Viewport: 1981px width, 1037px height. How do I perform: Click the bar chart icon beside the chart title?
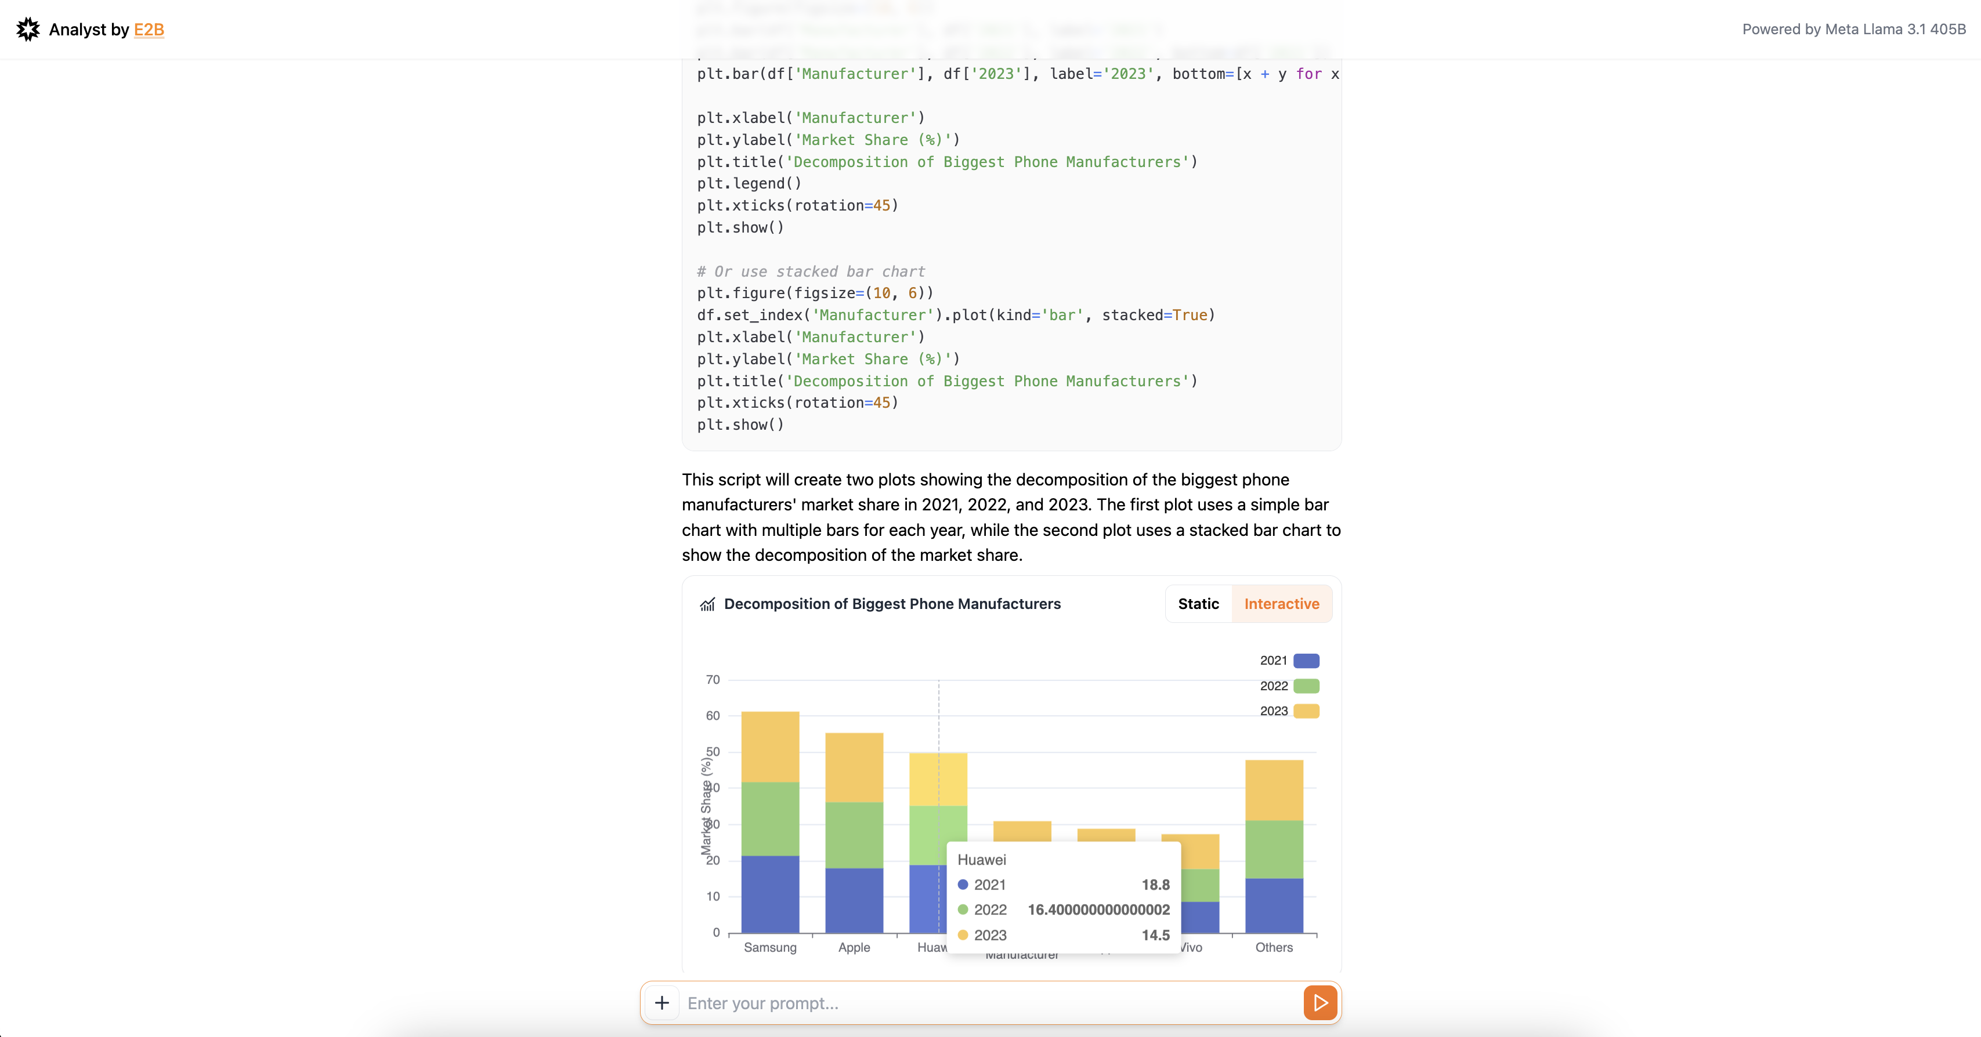click(708, 604)
